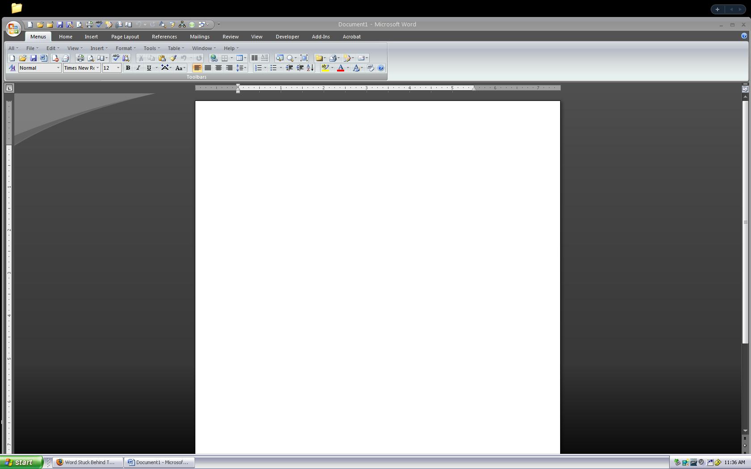Toggle Italic formatting
The image size is (751, 469).
point(138,68)
